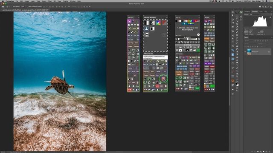
Task: Open the Apple menu
Action: coord(3,1)
